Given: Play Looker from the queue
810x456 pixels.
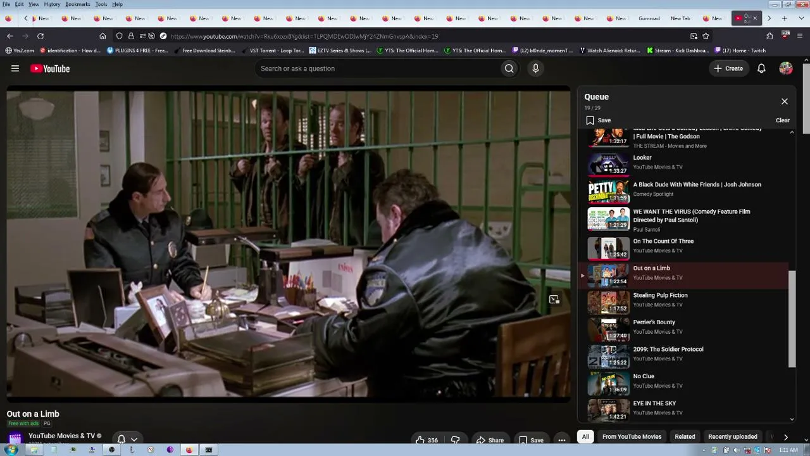Looking at the screenshot, I should coord(642,158).
